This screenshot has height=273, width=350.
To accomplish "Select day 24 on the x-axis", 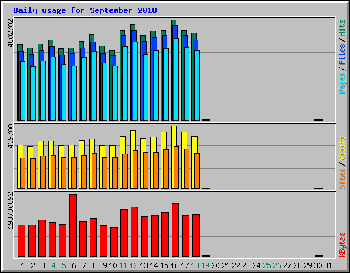I will [x=256, y=265].
